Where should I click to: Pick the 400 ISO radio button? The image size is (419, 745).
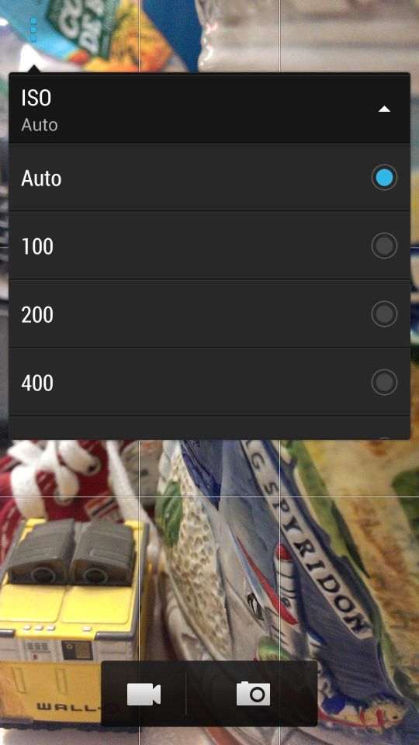[384, 382]
